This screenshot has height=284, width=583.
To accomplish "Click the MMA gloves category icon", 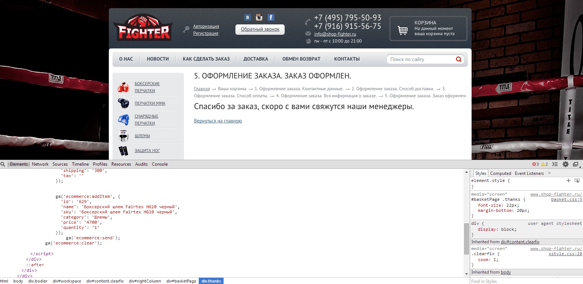I will tap(123, 103).
